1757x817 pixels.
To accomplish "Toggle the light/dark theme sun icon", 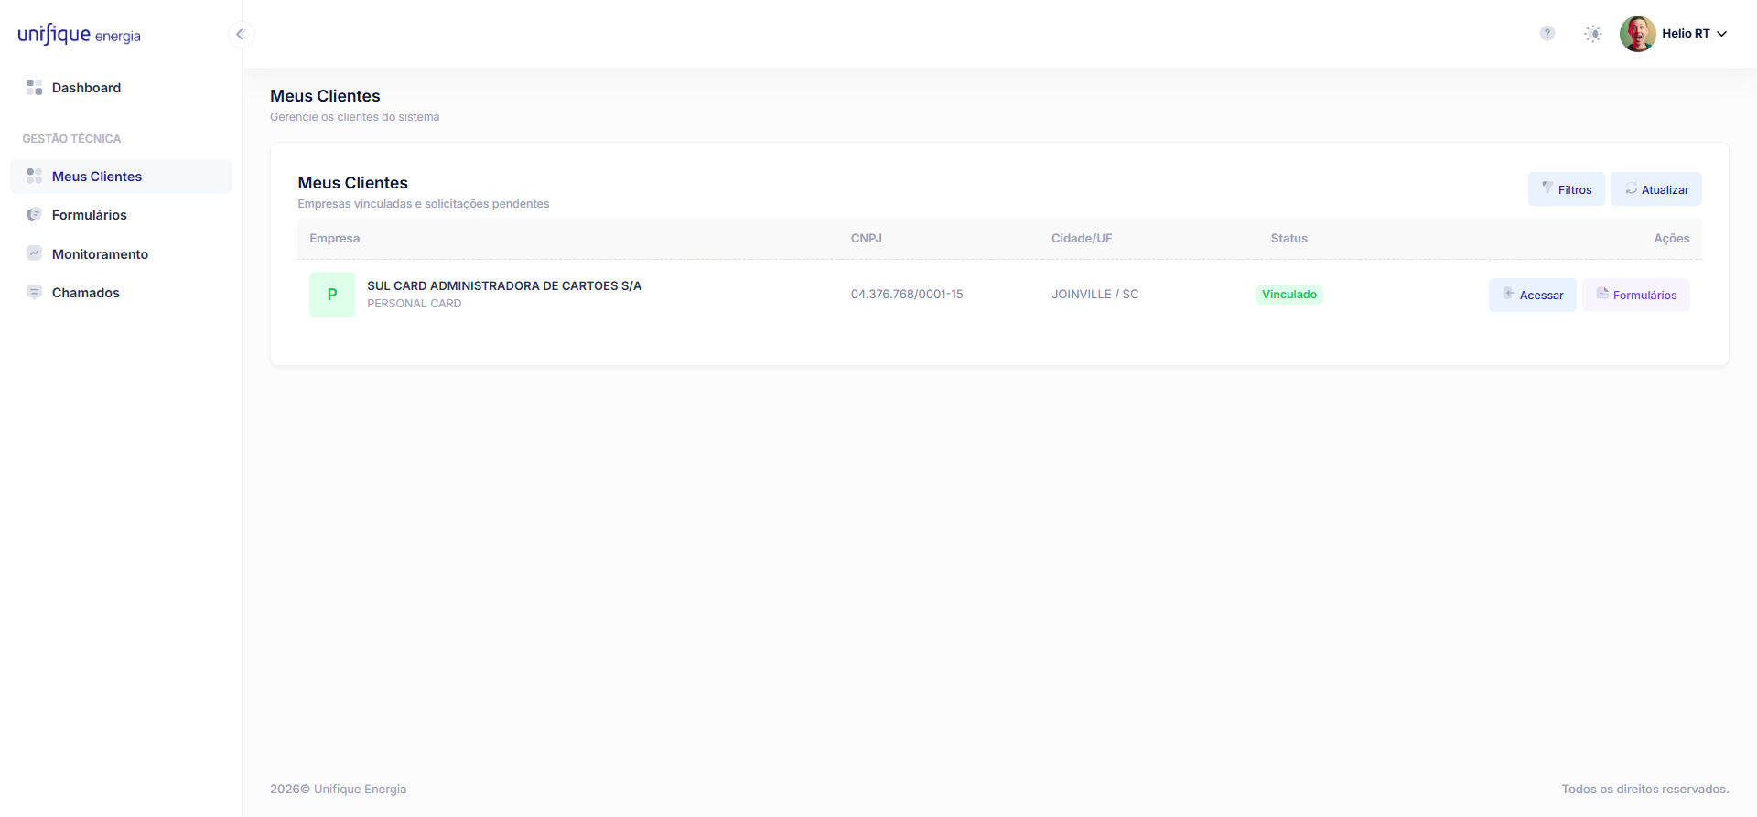I will [x=1593, y=34].
